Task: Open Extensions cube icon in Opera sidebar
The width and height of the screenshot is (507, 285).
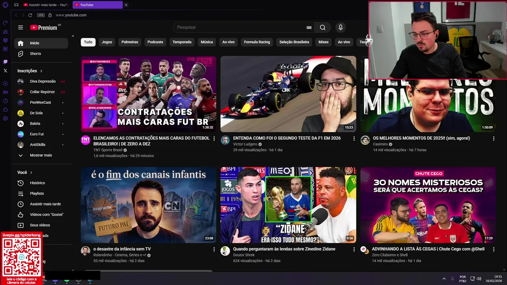Action: 5,110
